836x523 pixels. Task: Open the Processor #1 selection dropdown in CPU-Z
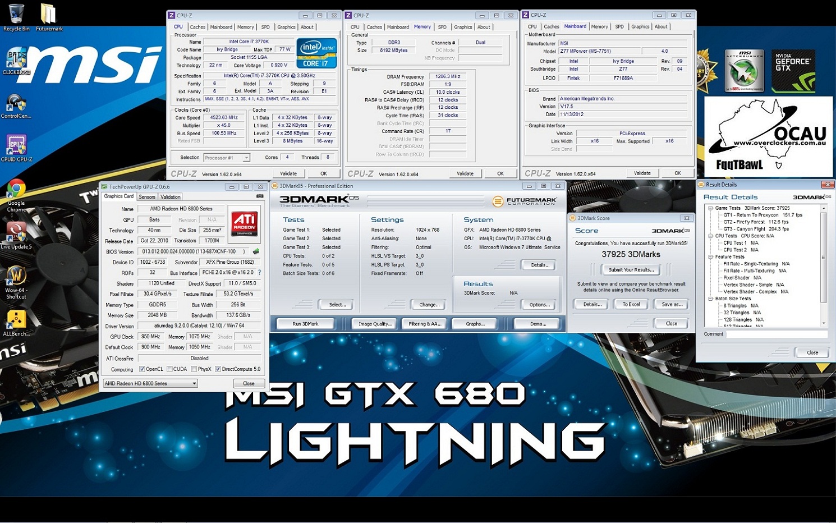227,158
